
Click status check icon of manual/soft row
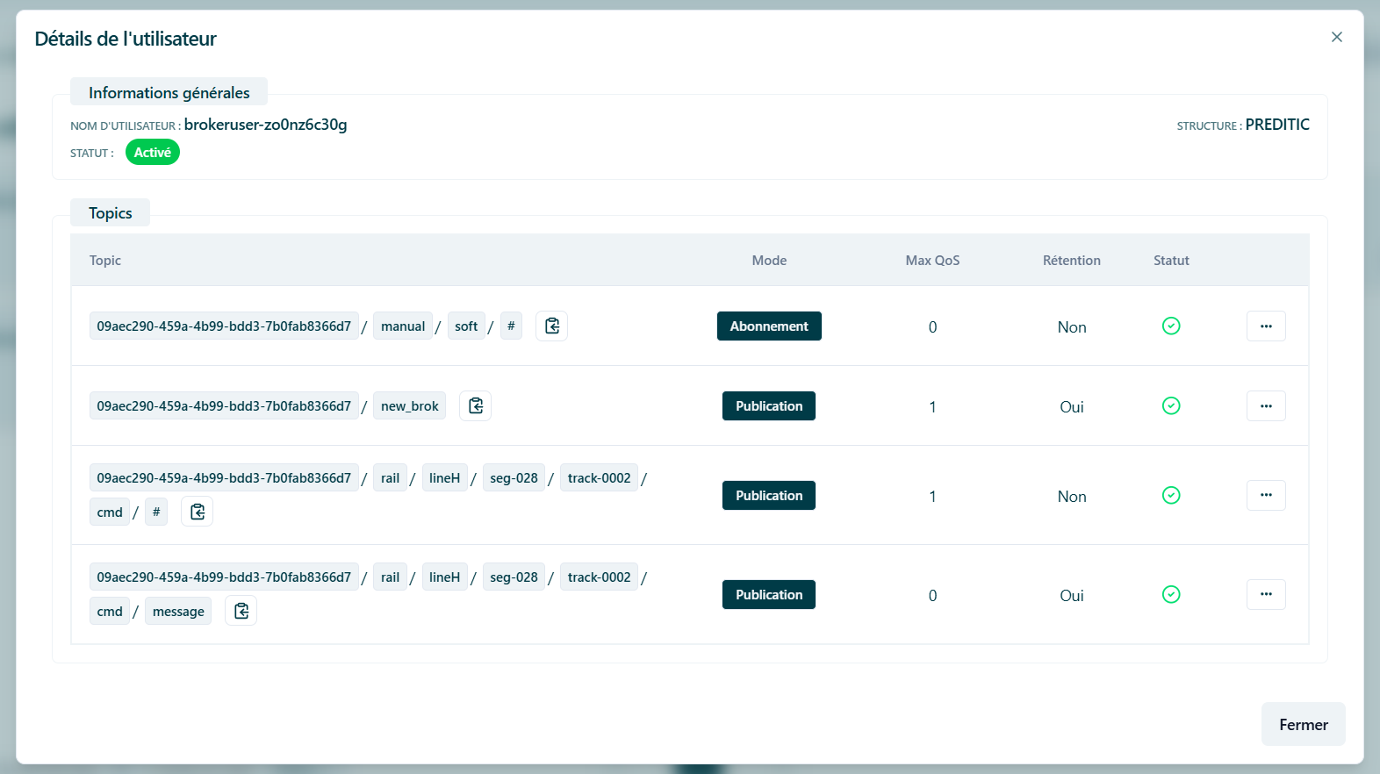click(x=1171, y=326)
